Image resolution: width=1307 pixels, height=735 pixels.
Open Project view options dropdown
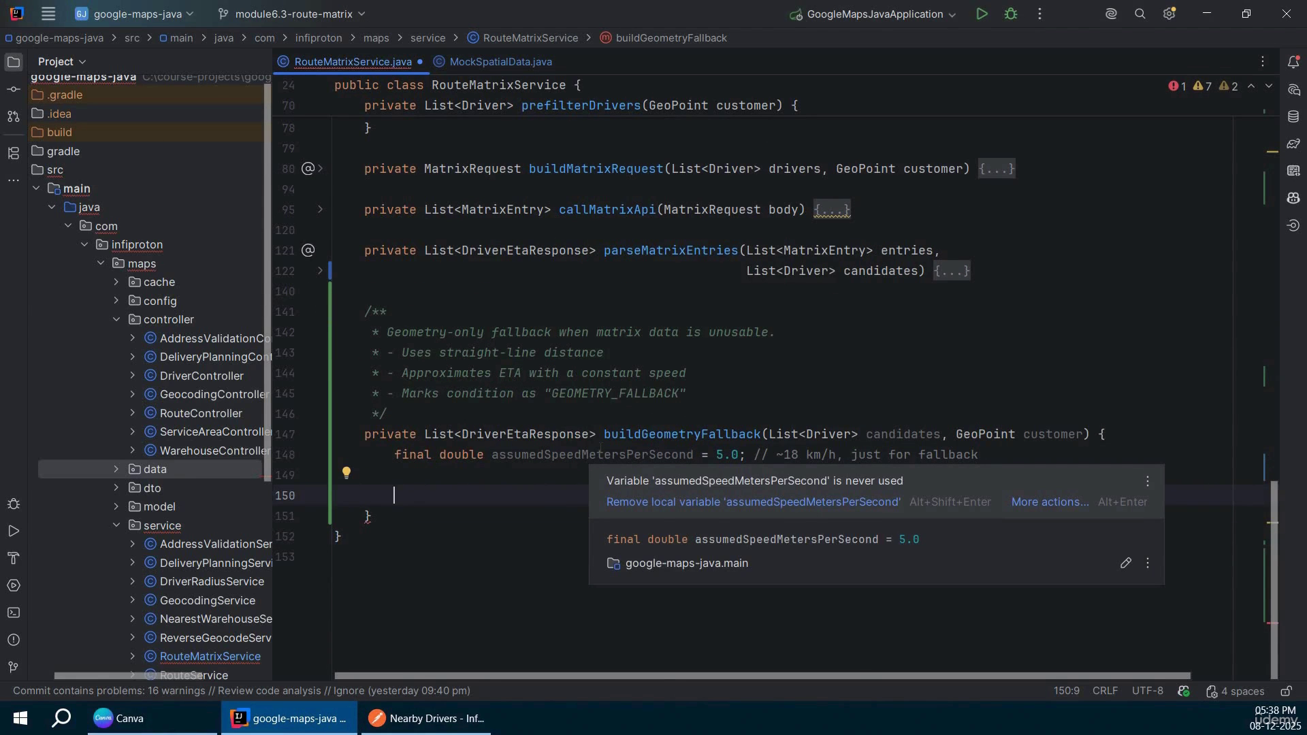(x=62, y=61)
